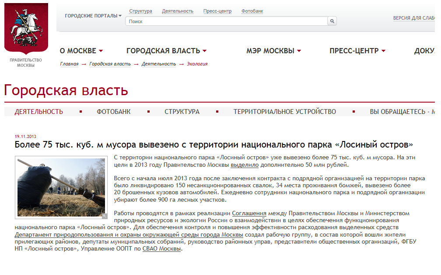This screenshot has height=275, width=441.
Task: Follow the СВАО Москвы link
Action: point(161,249)
